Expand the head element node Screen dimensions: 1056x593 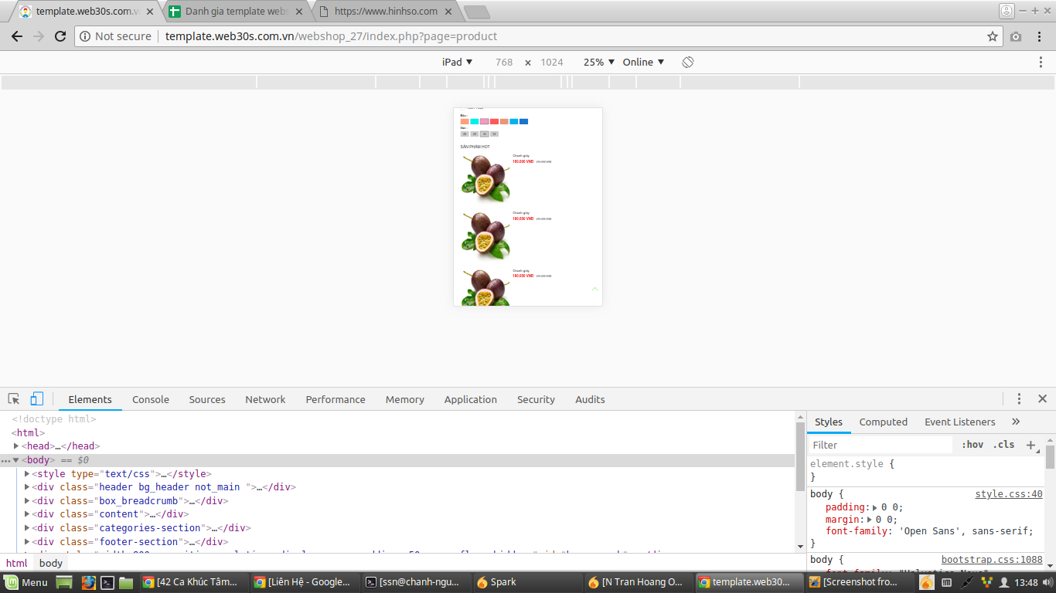point(16,446)
